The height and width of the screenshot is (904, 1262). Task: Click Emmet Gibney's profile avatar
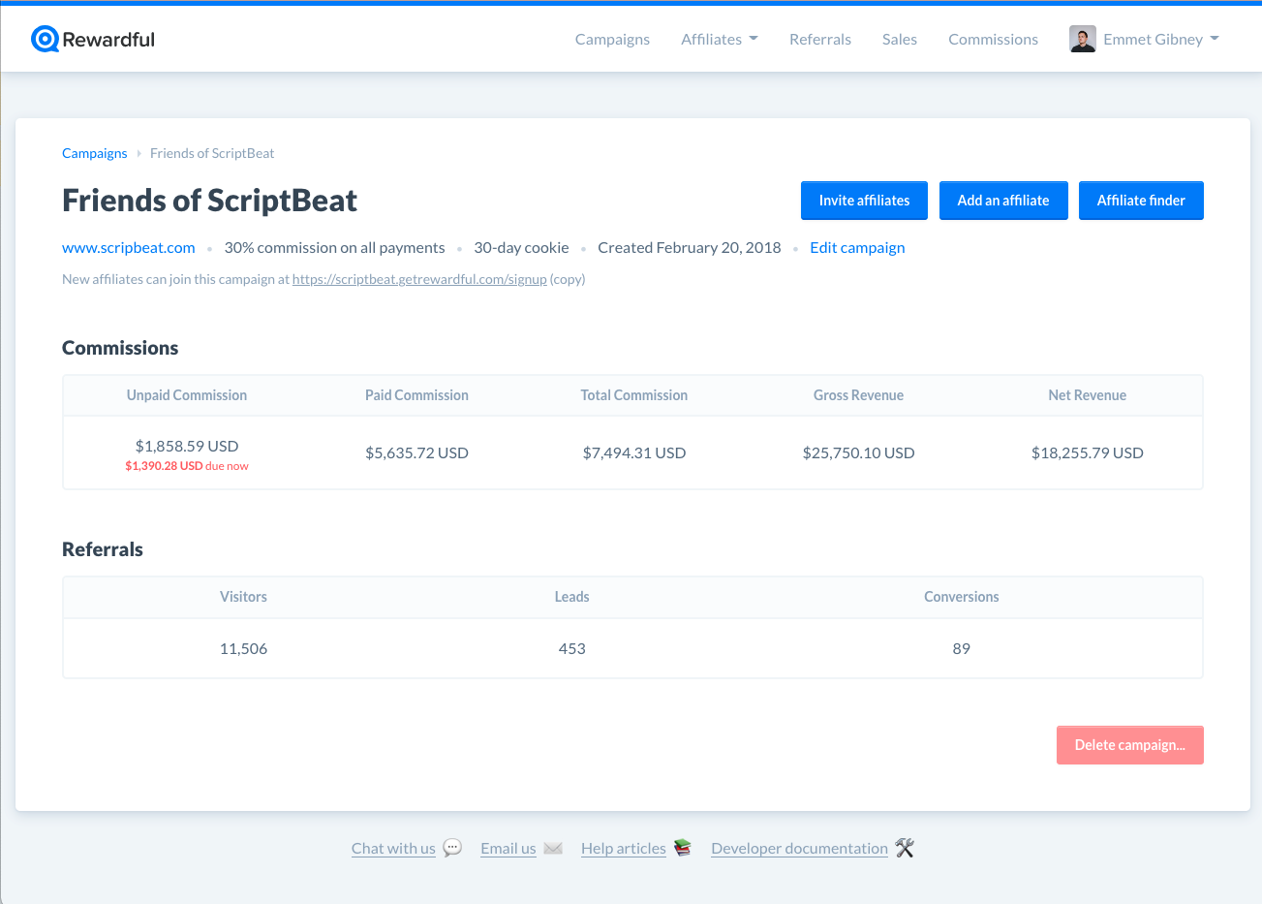click(x=1082, y=40)
